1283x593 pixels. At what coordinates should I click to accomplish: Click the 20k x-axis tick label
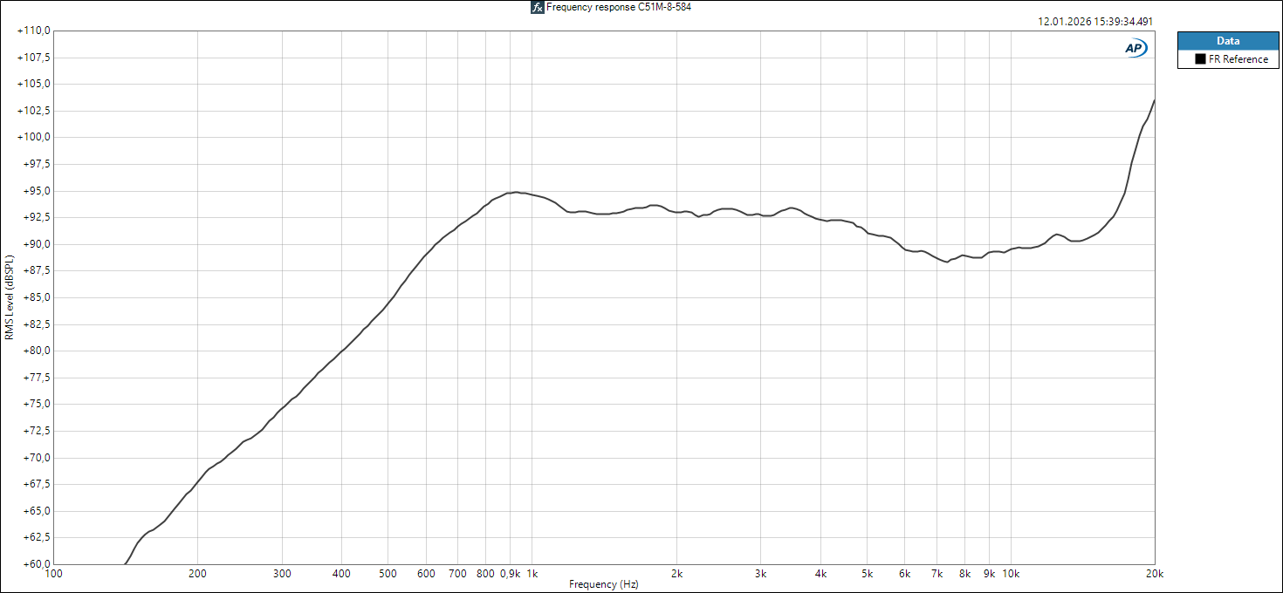click(1155, 574)
